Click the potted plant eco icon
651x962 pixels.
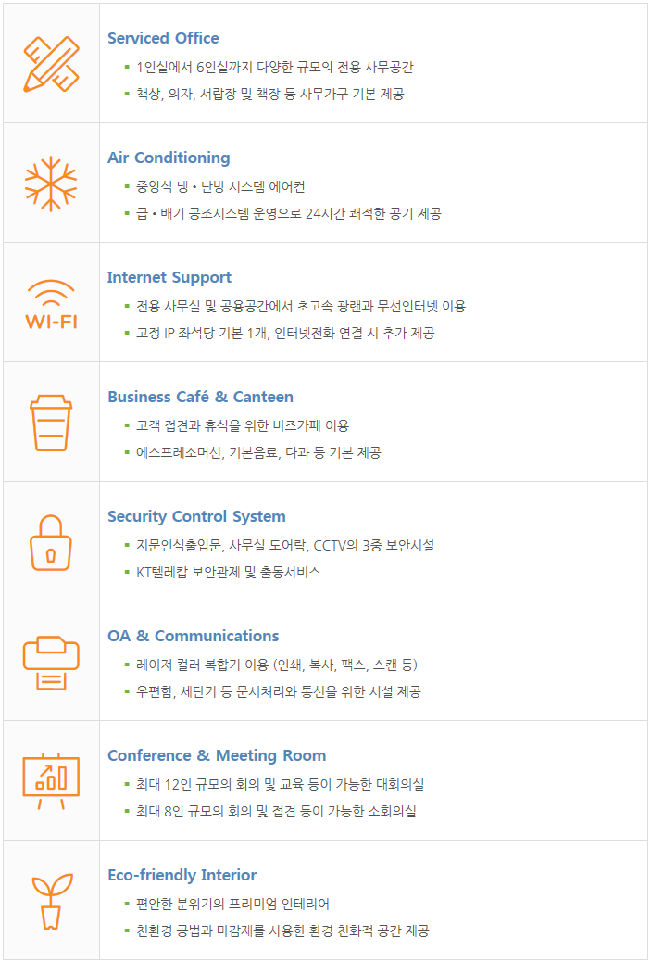(52, 901)
